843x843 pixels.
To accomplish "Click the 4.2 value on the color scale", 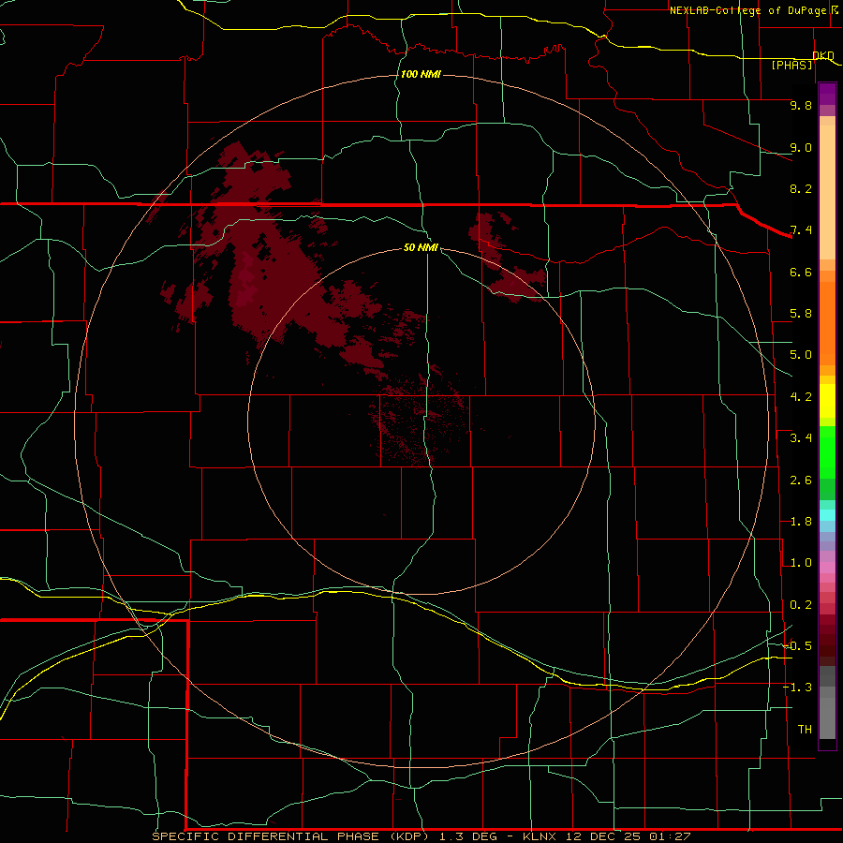I will click(801, 397).
